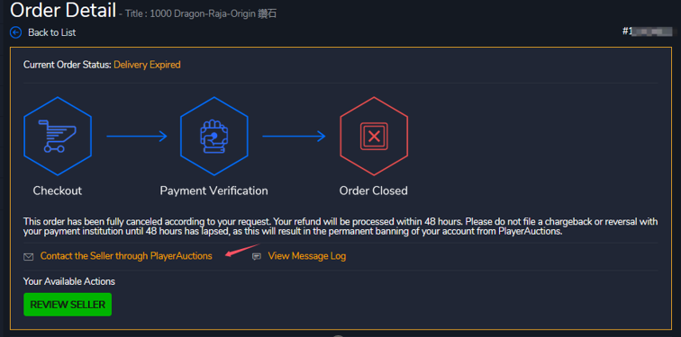Screen dimensions: 681x337
Task: Open the View Message Log link
Action: pos(306,256)
